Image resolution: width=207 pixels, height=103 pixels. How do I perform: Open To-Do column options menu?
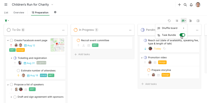click(63, 30)
